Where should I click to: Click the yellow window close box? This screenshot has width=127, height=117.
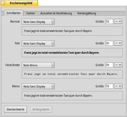click(x=3, y=3)
